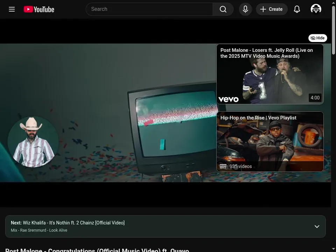Expand the Next mix queue chevron

click(x=317, y=226)
